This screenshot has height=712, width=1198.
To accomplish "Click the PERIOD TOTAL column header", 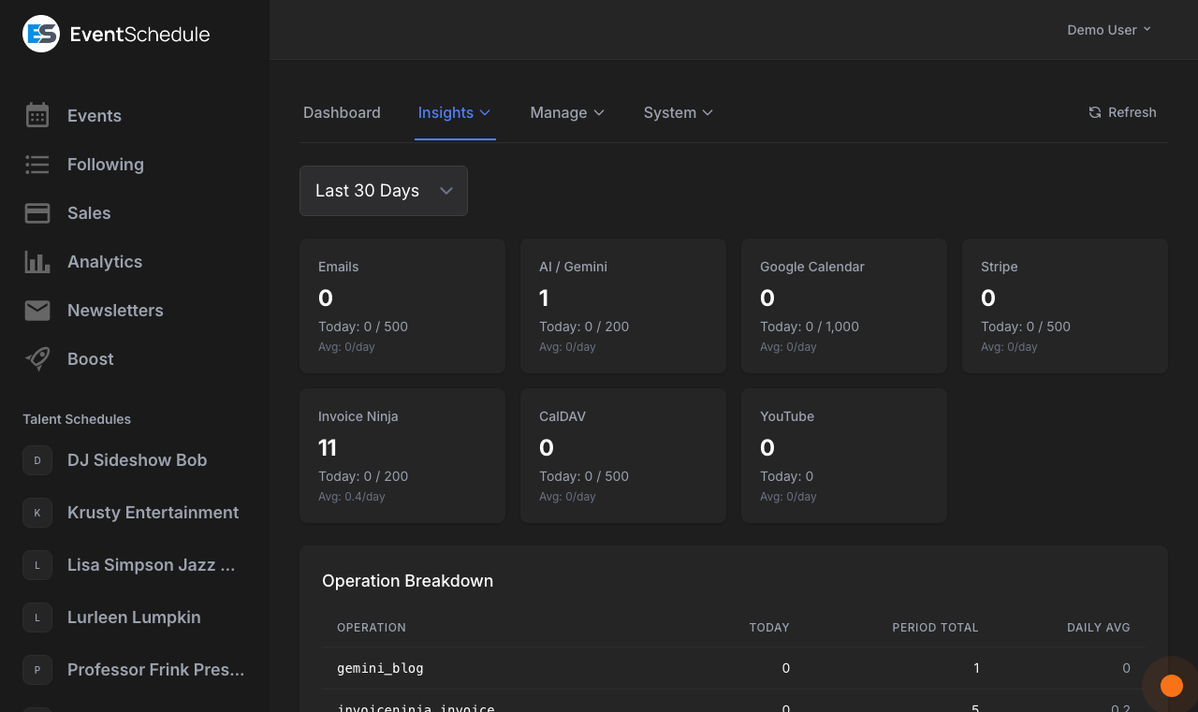I will pos(935,628).
